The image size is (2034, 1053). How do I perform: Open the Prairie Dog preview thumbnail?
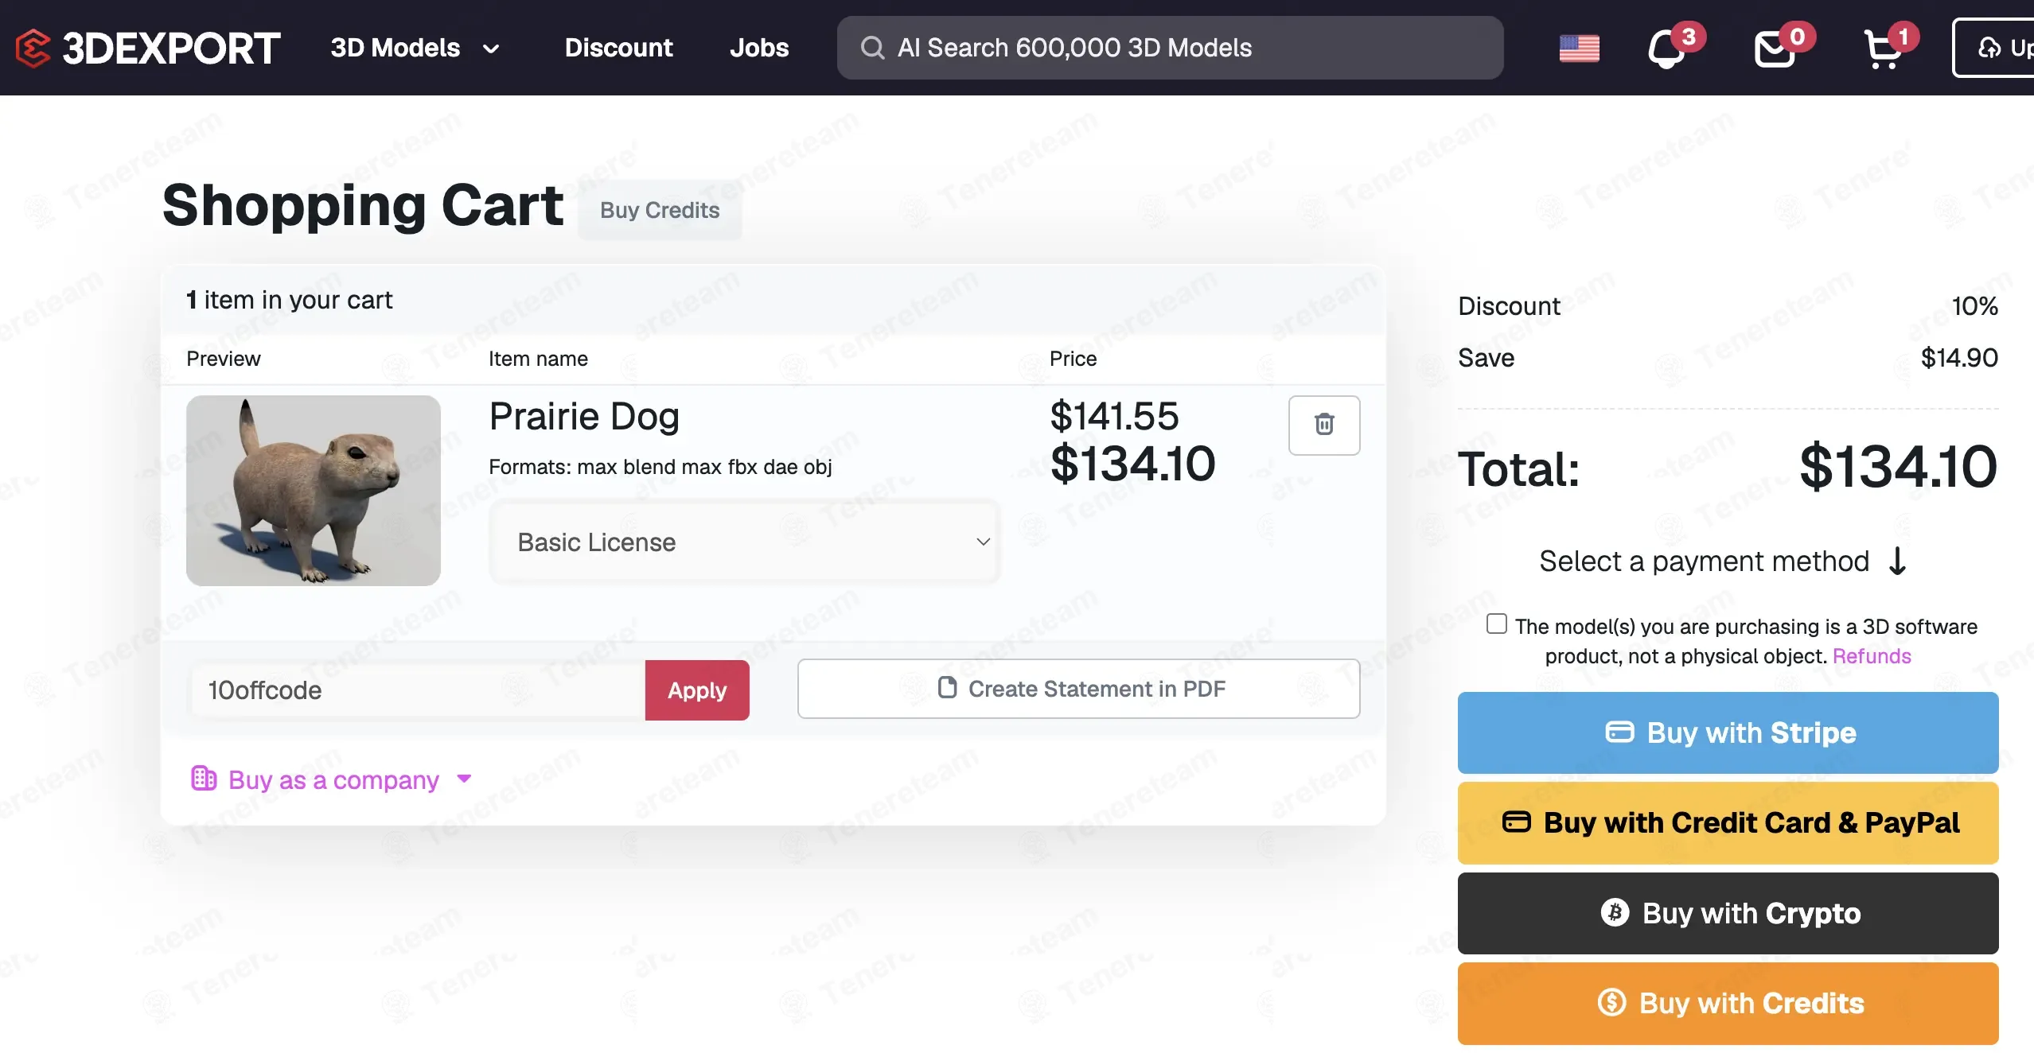314,491
